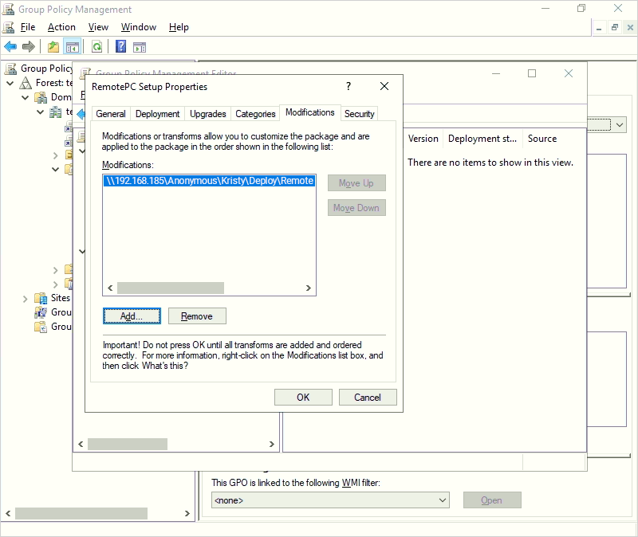The height and width of the screenshot is (537, 638).
Task: Click the Add... button
Action: [x=132, y=316]
